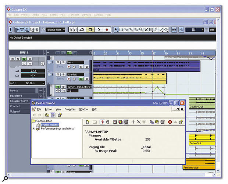Toggle Read automation in the BUS 1 inspector
The width and height of the screenshot is (228, 184).
pos(24,59)
